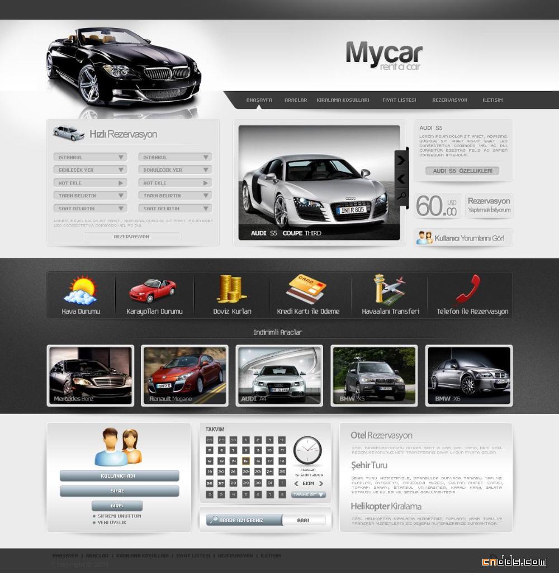Click footer ILETISIM link
The height and width of the screenshot is (575, 559).
[x=271, y=555]
